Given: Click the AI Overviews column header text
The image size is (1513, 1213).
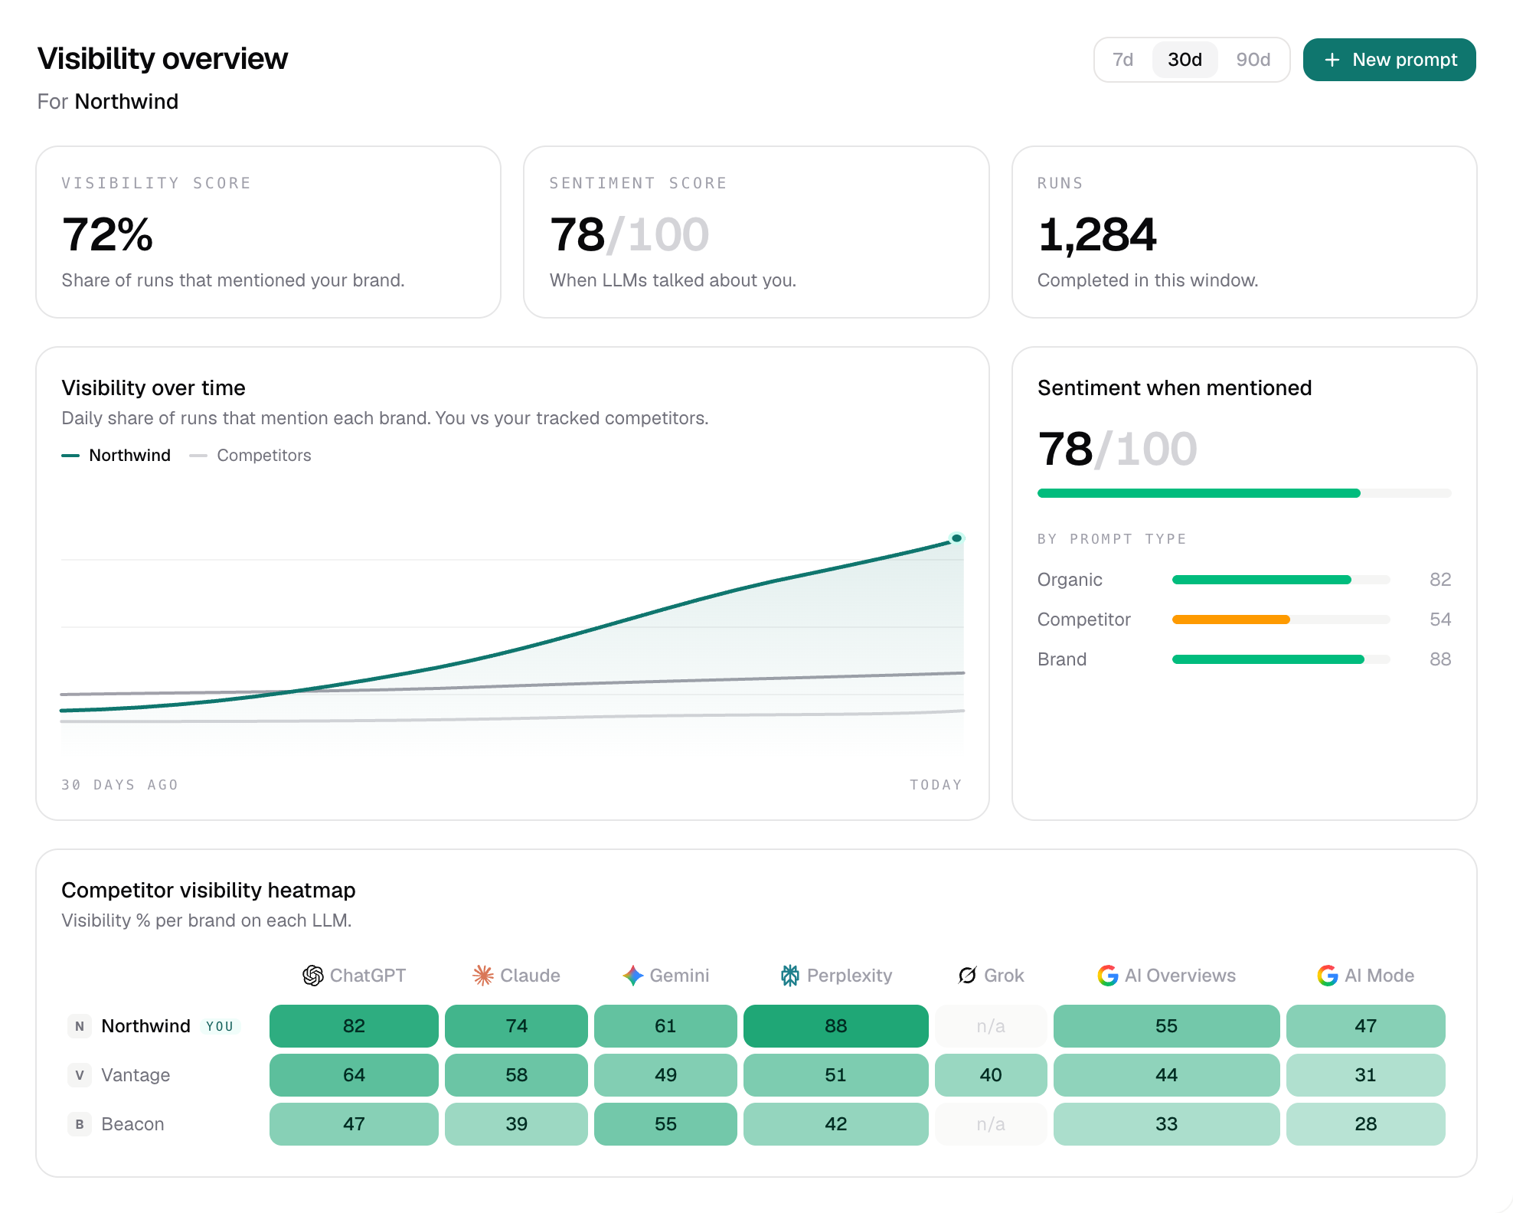Looking at the screenshot, I should pyautogui.click(x=1180, y=975).
